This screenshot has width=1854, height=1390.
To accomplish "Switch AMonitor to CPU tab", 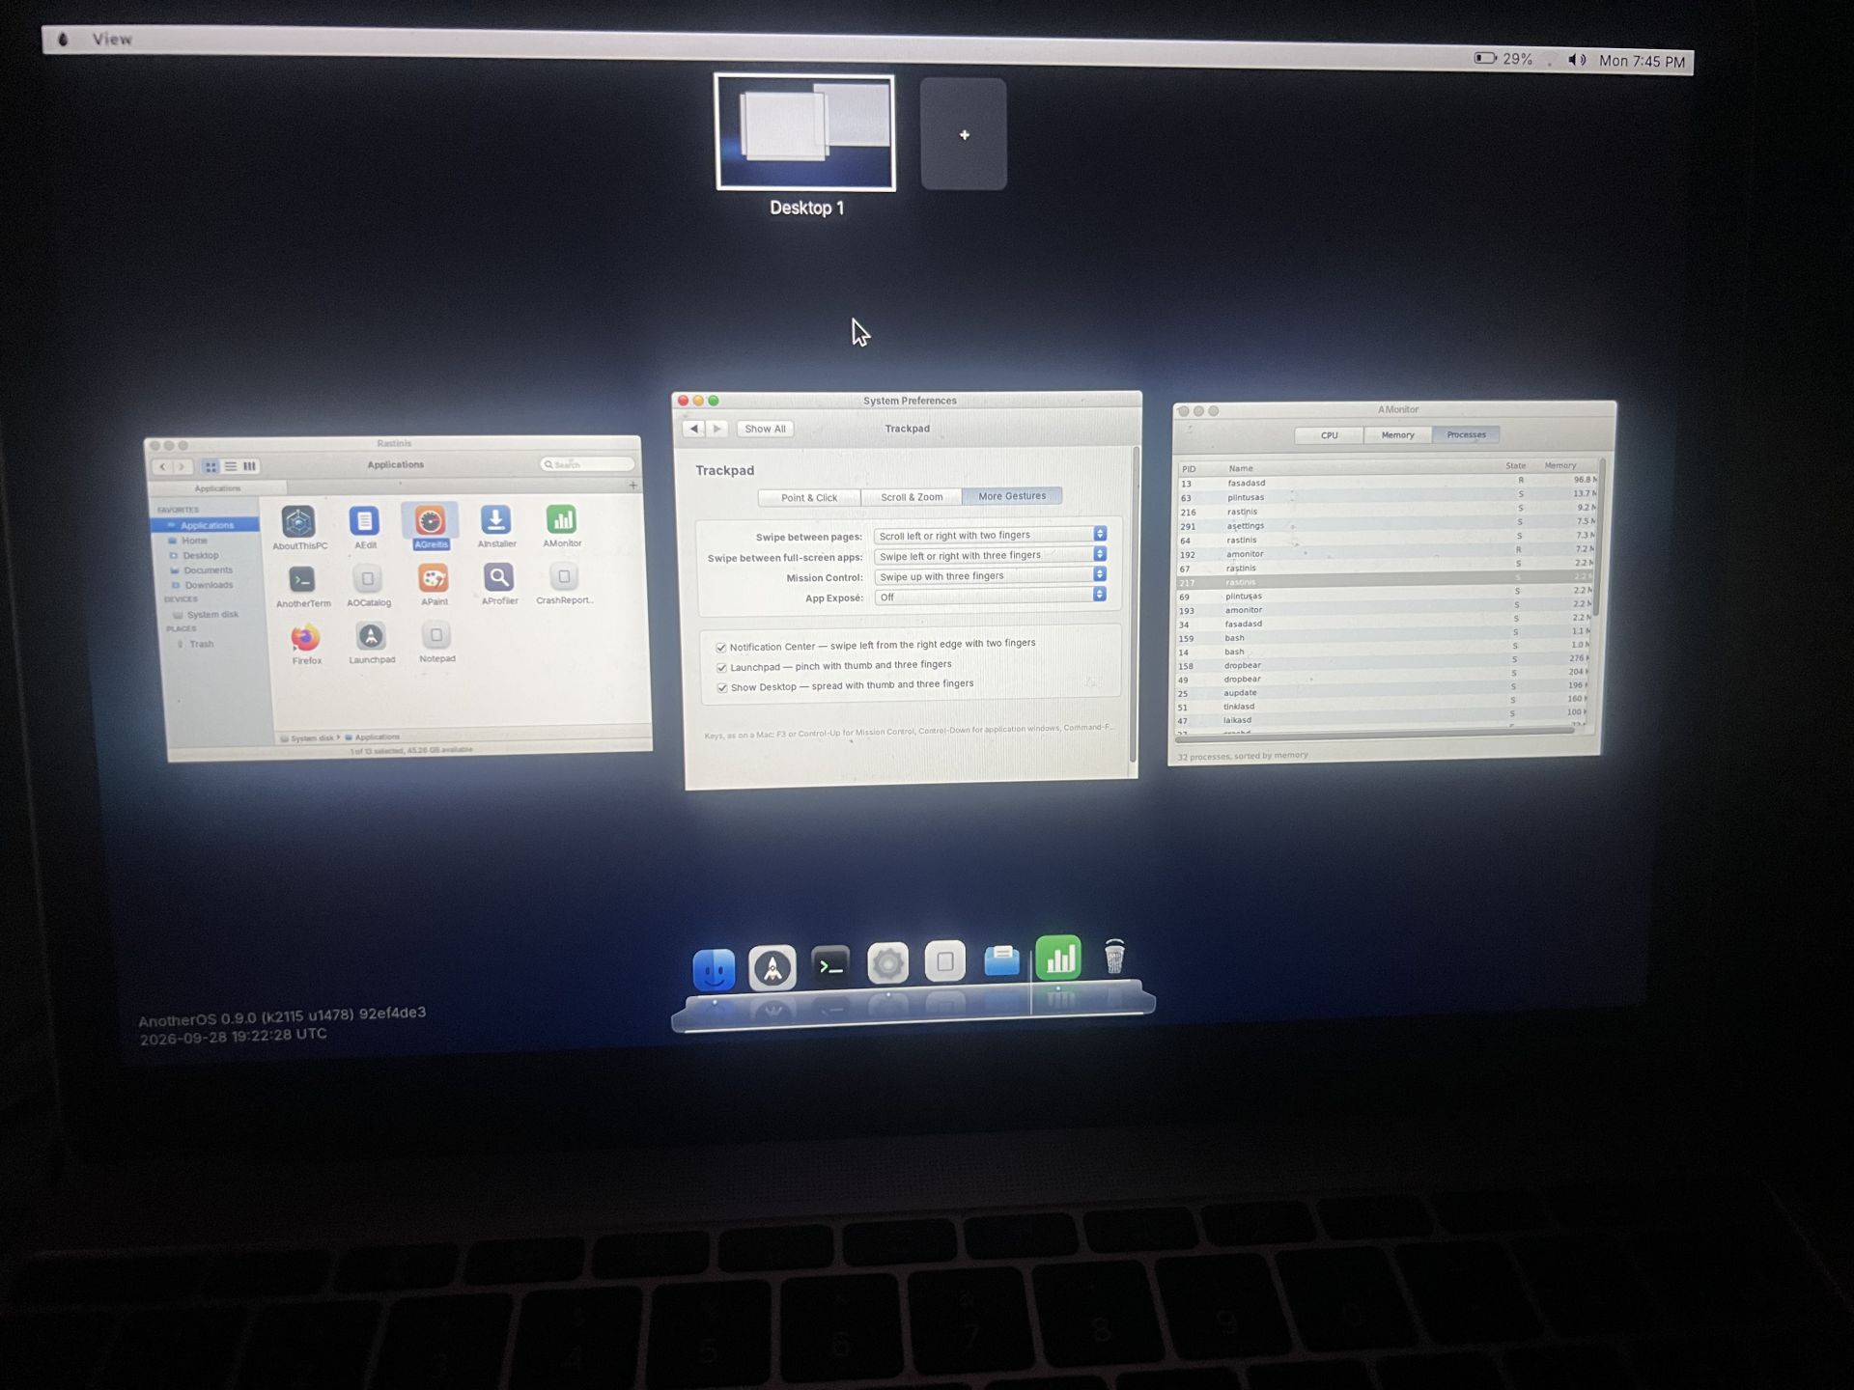I will (1330, 435).
